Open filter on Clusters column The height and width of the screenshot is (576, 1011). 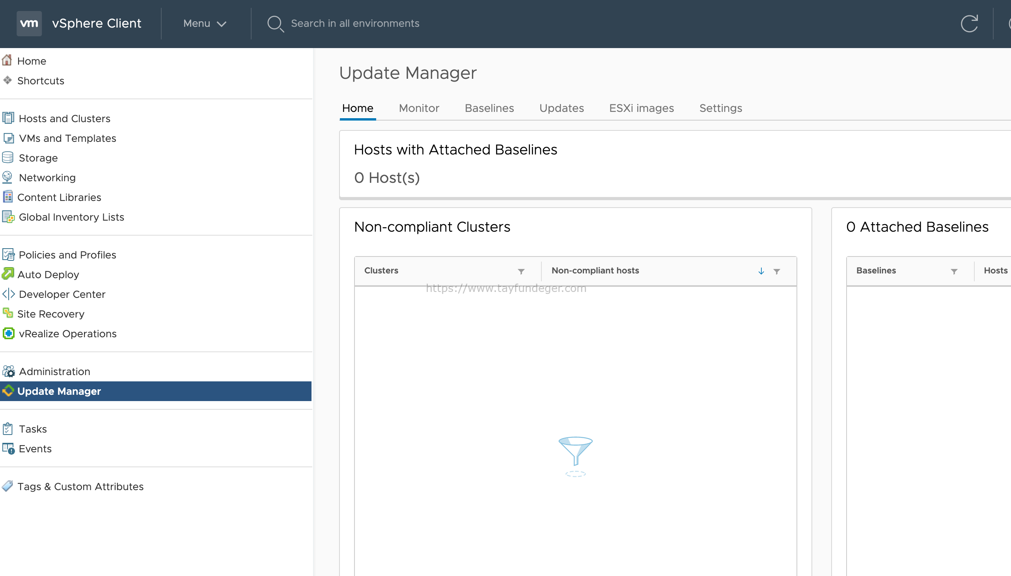pyautogui.click(x=521, y=271)
